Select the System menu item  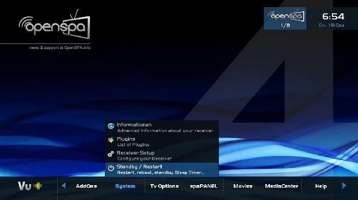point(125,186)
